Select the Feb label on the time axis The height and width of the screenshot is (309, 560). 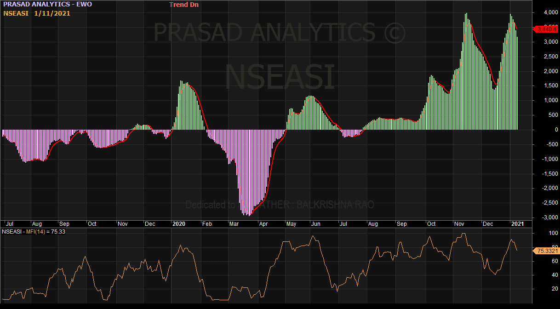pos(207,224)
